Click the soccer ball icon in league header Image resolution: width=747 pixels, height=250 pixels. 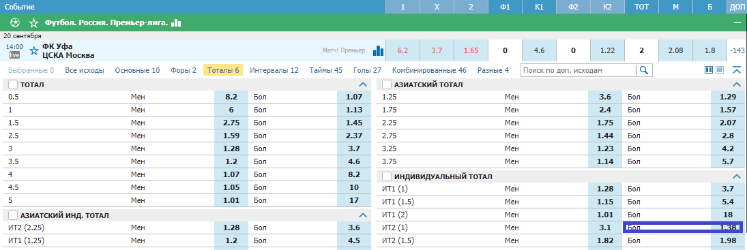[x=15, y=22]
